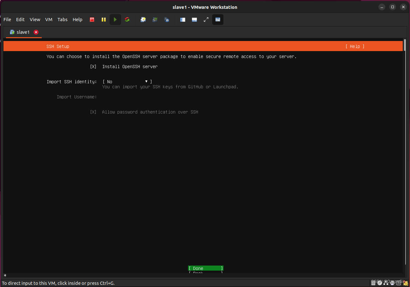The image size is (410, 287).
Task: Maximize the VMware Workstation window
Action: [392, 7]
